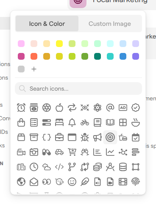Select the clock icon

(34, 167)
